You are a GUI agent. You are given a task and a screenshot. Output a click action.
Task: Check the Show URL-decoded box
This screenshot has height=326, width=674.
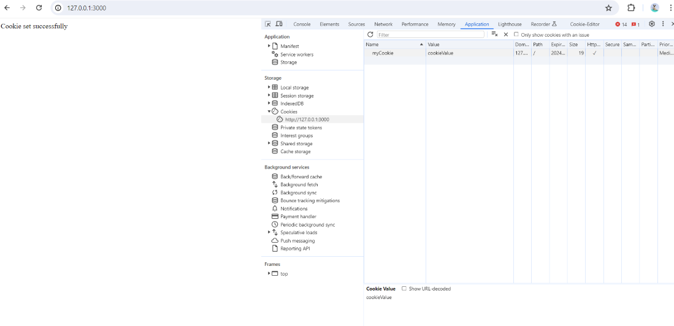pos(404,289)
